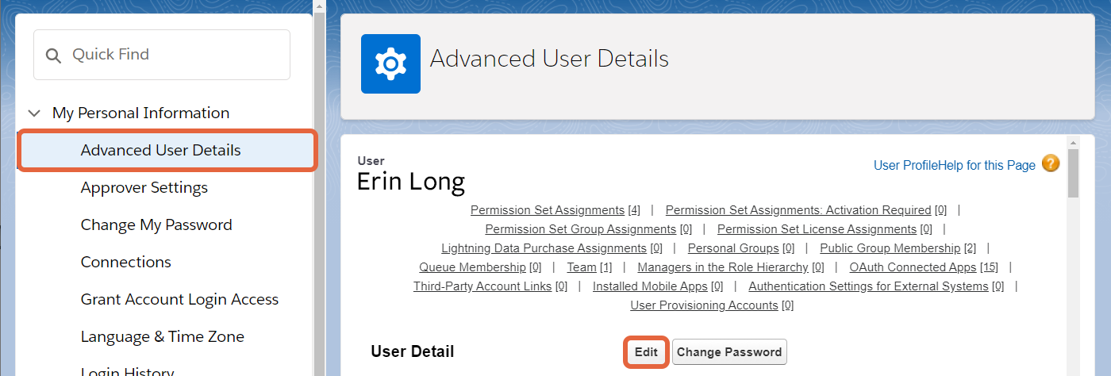Click the Edit button for User Detail
Viewport: 1111px width, 376px height.
(x=646, y=352)
